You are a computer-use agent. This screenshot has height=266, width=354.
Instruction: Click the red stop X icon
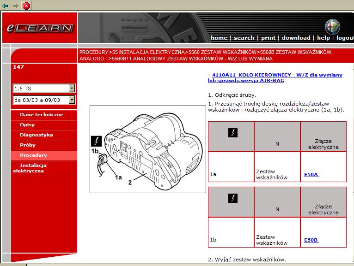point(26,6)
